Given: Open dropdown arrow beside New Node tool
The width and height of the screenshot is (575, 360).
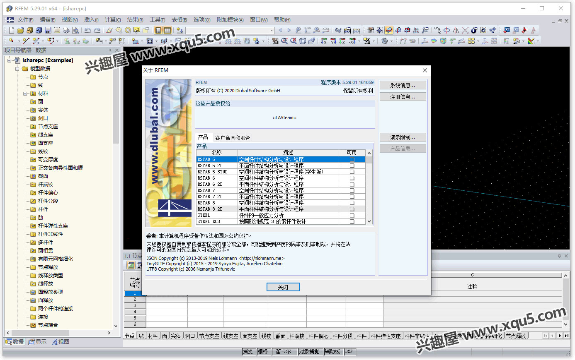Looking at the screenshot, I should (19, 41).
